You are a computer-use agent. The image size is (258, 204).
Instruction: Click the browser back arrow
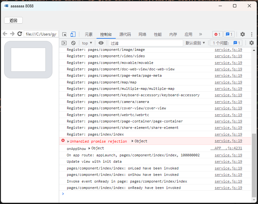[x=5, y=34]
